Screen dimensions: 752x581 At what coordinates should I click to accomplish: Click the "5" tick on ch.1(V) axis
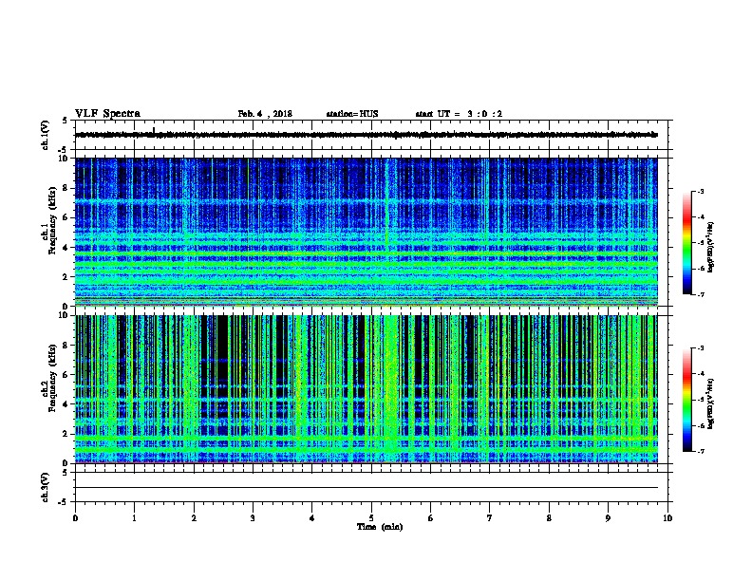66,121
